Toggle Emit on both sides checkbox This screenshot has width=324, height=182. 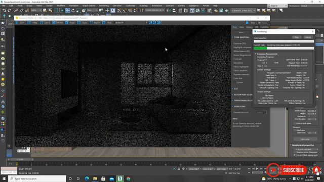pyautogui.click(x=295, y=123)
